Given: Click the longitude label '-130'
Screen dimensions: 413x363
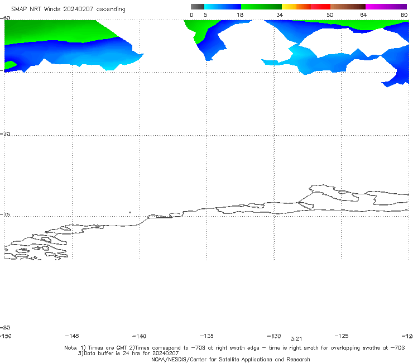Looking at the screenshot, I should [x=274, y=336].
